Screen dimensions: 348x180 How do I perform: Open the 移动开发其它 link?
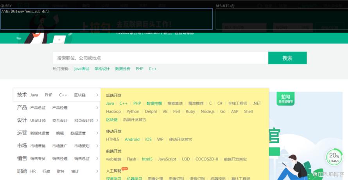click(x=180, y=139)
